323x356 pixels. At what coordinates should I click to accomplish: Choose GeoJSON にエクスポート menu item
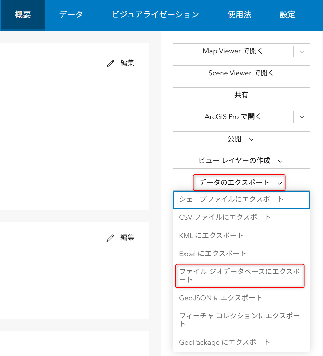point(220,298)
